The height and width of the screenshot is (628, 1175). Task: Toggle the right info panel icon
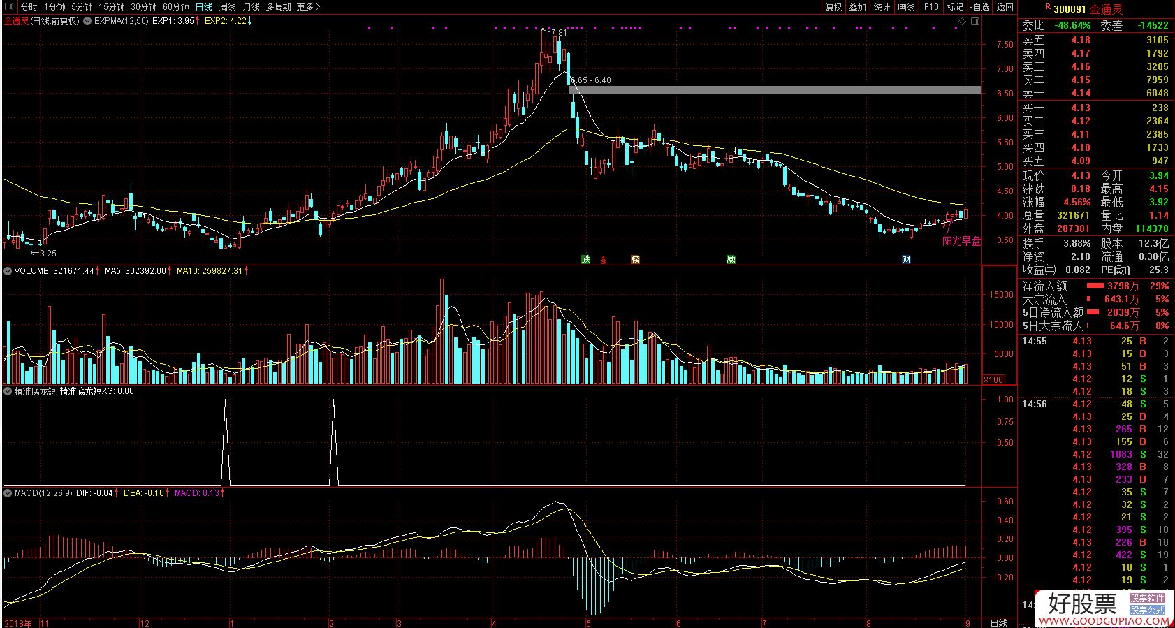(975, 22)
